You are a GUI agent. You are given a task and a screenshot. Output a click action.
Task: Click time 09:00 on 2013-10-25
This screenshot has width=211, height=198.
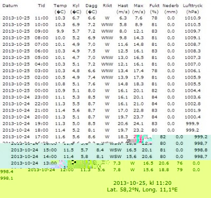[42, 31]
